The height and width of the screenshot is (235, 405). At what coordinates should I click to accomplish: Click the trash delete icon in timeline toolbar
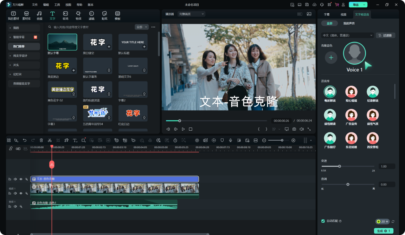(41, 140)
